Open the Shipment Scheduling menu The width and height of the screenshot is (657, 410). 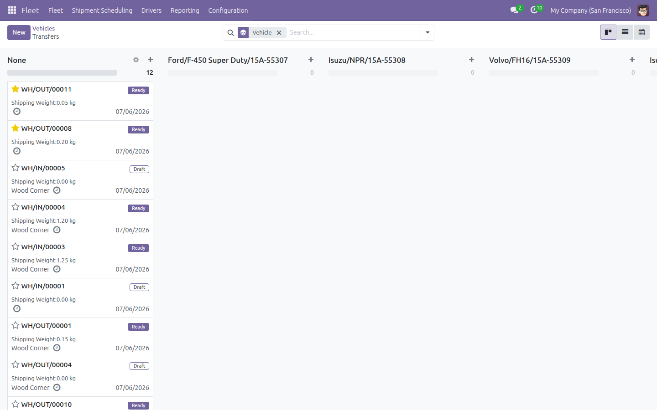tap(102, 10)
